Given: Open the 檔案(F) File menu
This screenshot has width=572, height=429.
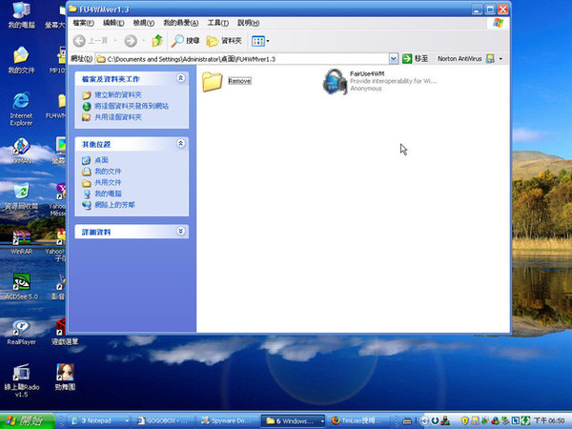Looking at the screenshot, I should click(x=83, y=23).
